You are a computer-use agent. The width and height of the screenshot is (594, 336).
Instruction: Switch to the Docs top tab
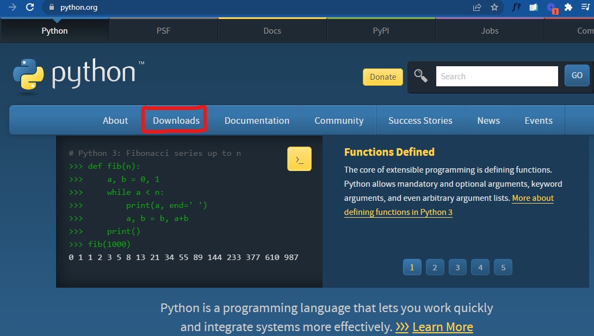click(272, 31)
